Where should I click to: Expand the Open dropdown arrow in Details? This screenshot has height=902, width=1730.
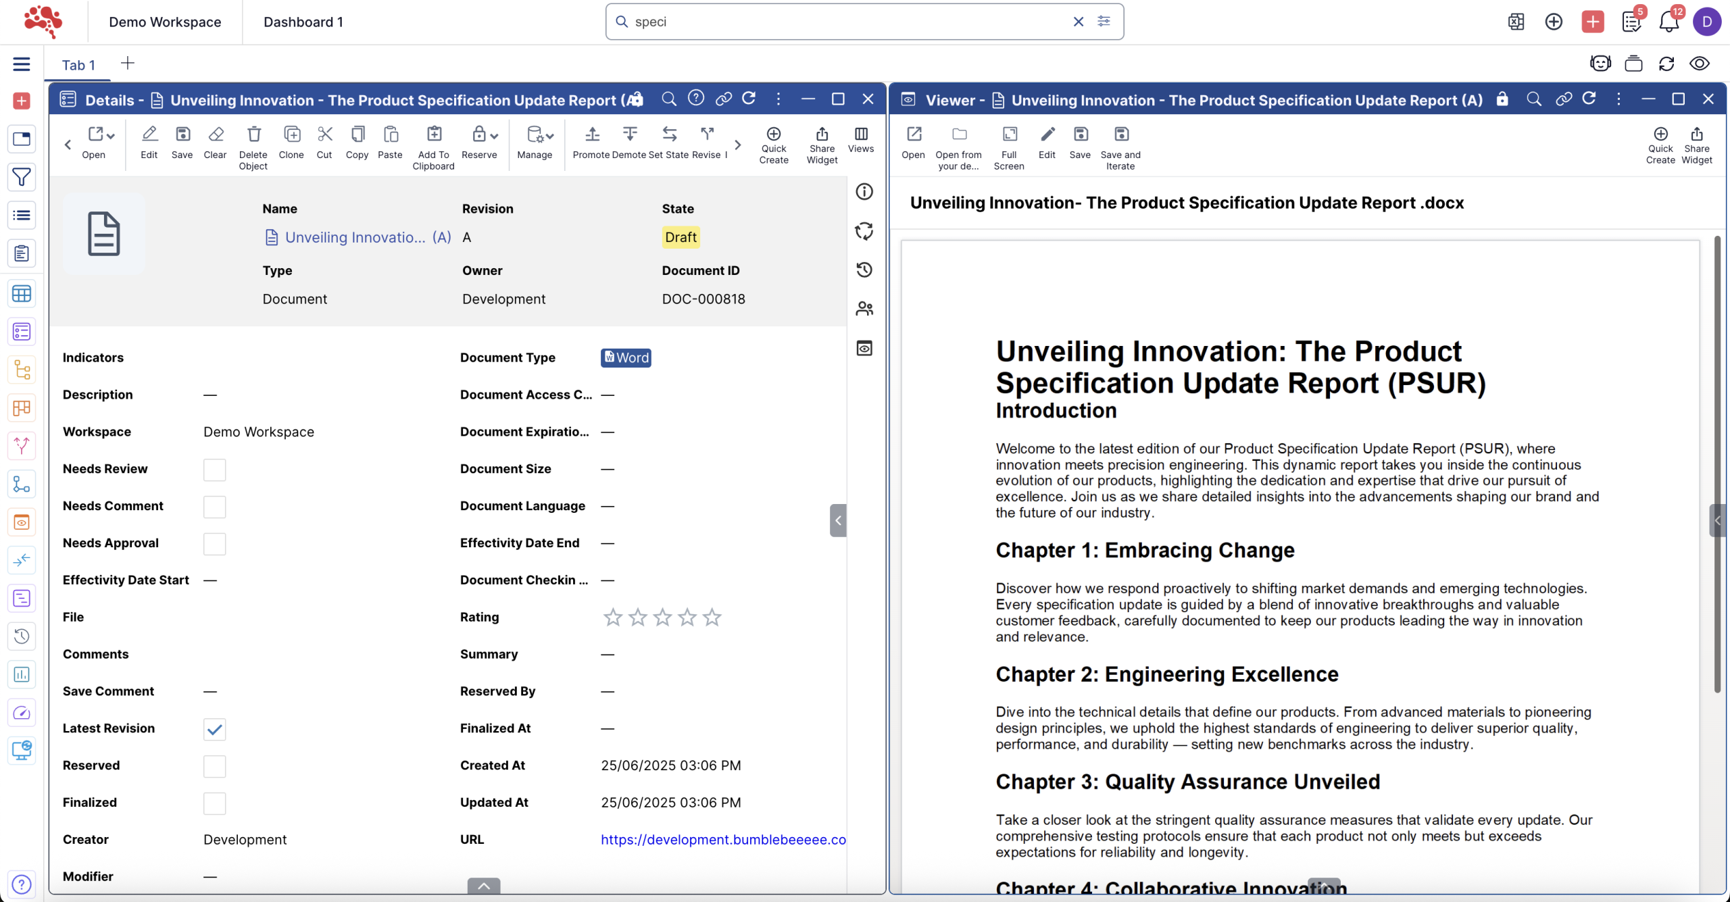coord(111,136)
